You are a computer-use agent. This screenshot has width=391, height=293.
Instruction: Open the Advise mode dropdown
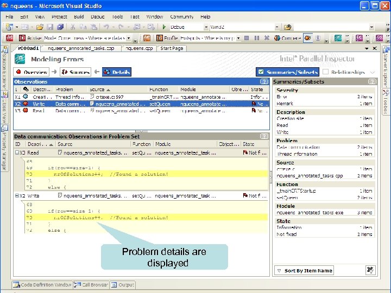pos(129,38)
